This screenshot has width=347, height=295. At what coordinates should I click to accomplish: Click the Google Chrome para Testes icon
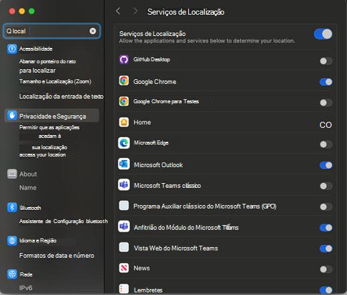tap(124, 101)
